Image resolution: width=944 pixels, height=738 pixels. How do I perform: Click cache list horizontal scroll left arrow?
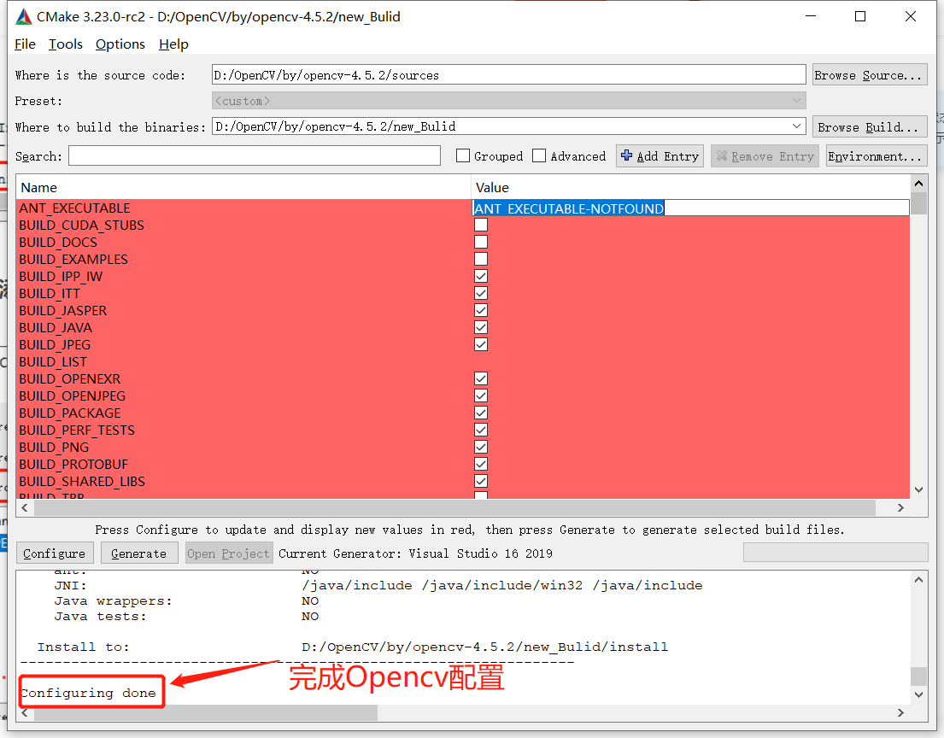(25, 508)
